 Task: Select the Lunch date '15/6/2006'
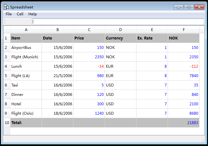click(x=58, y=66)
